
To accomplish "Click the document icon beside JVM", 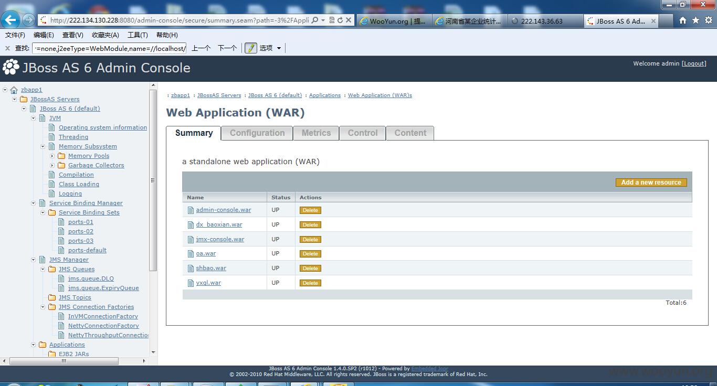I will click(x=43, y=119).
